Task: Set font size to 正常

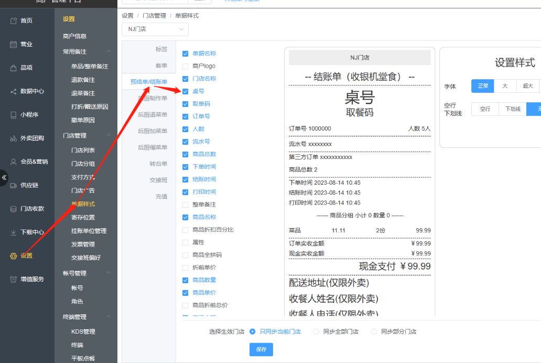Action: [x=483, y=86]
